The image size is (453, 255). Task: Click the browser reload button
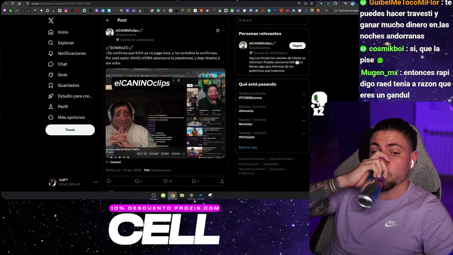coord(12,4)
